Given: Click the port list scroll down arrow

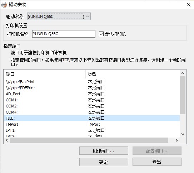Looking at the screenshot, I should click(183, 134).
